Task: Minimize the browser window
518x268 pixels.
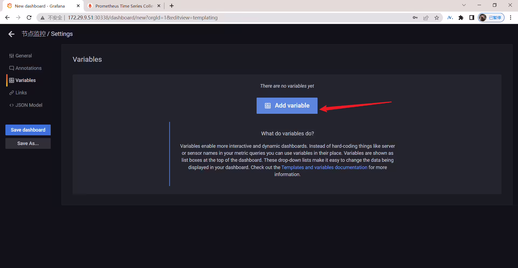Action: click(x=479, y=5)
